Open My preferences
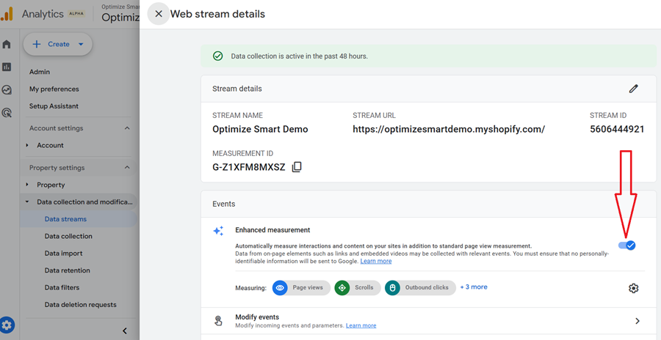661x340 pixels. [x=54, y=89]
